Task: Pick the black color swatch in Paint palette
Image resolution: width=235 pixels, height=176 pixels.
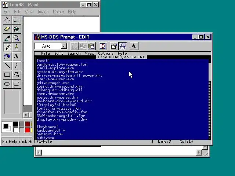Action: [15, 124]
